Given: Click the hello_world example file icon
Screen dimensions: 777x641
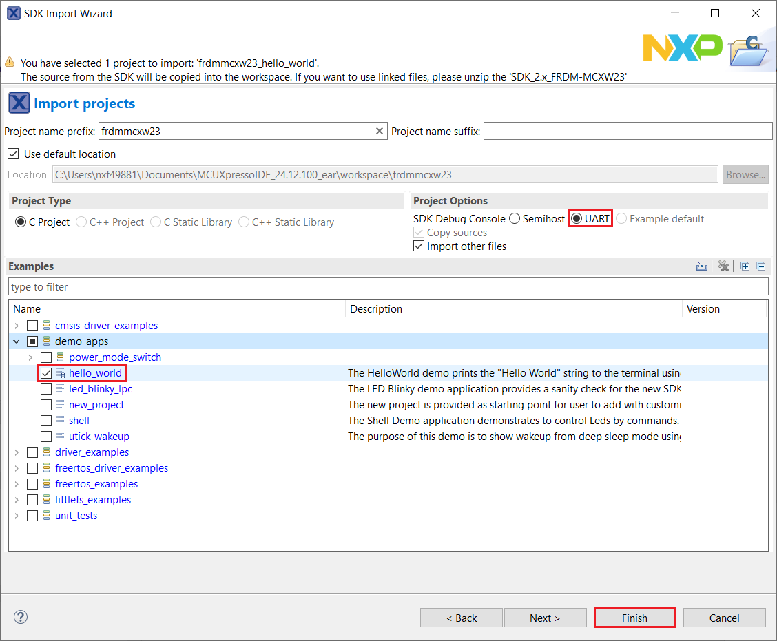Looking at the screenshot, I should [61, 373].
